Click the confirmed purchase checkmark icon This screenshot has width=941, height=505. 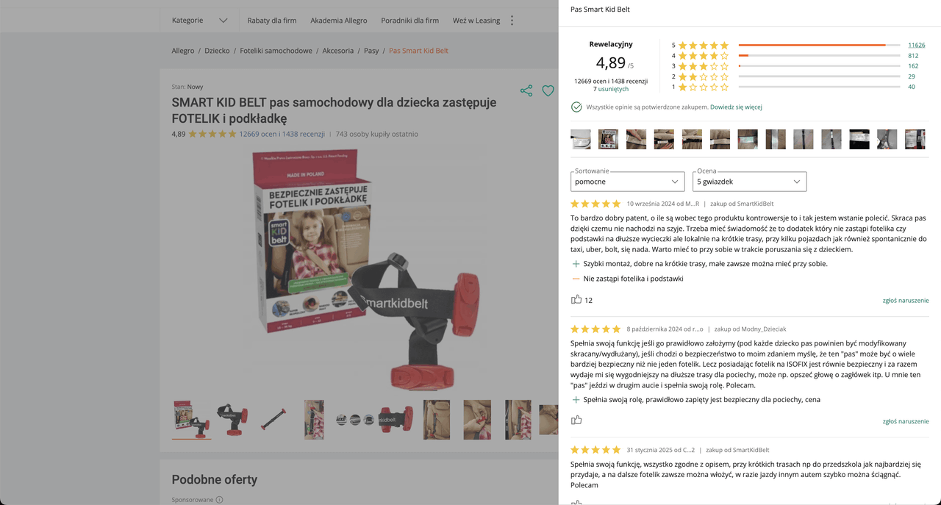tap(576, 107)
